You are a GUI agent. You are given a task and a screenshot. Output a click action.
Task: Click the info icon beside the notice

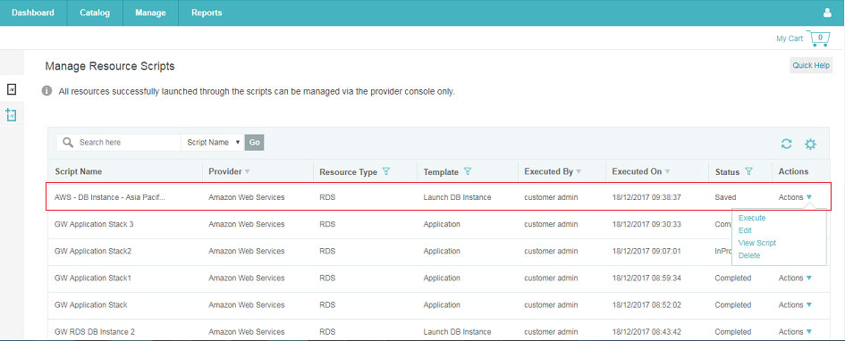click(47, 91)
